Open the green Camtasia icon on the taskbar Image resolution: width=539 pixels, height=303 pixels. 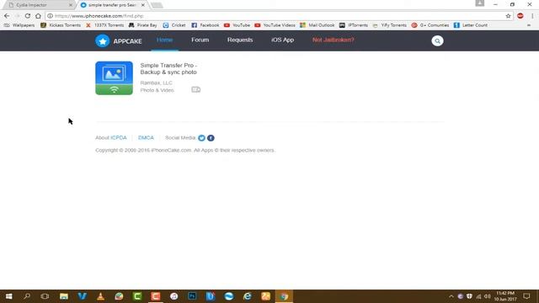137,296
